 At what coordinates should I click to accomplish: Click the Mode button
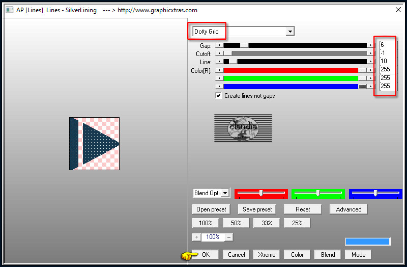click(x=358, y=255)
